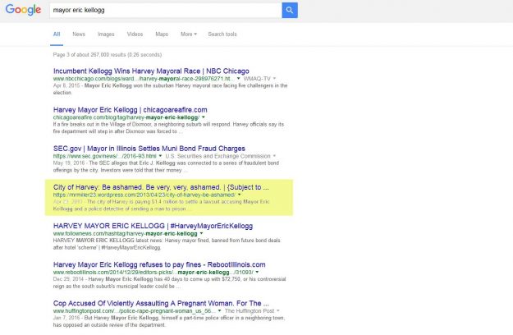513x335 pixels.
Task: Click the Apr 8, 2015 snippet text
Action: [170, 89]
